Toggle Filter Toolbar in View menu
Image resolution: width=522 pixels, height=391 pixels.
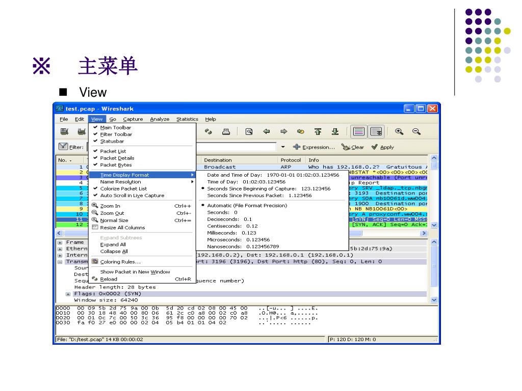tap(116, 134)
